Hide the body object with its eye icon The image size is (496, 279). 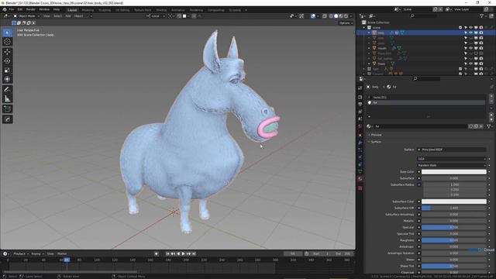[x=470, y=33]
